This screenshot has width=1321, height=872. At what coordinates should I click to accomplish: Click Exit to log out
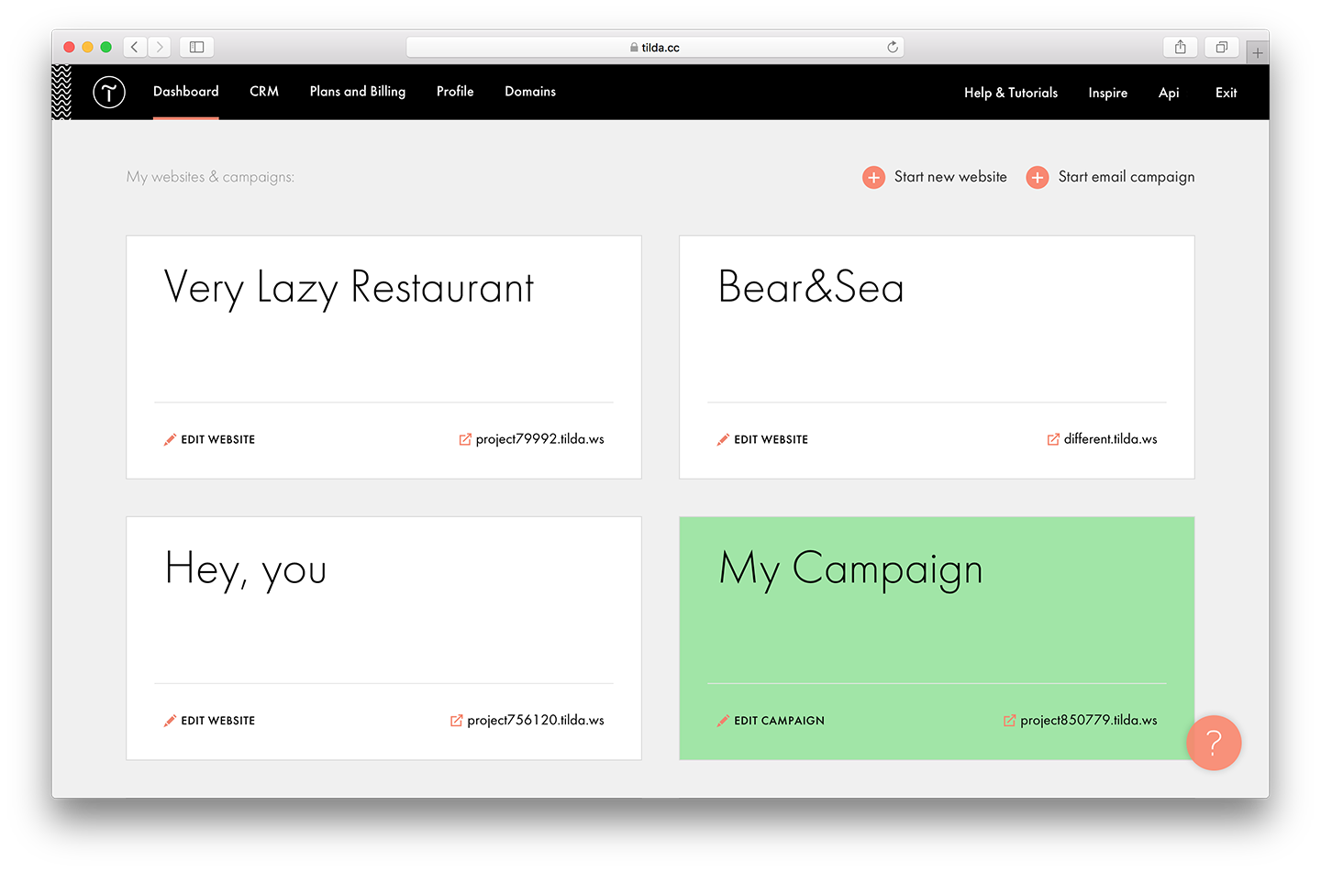[1226, 93]
